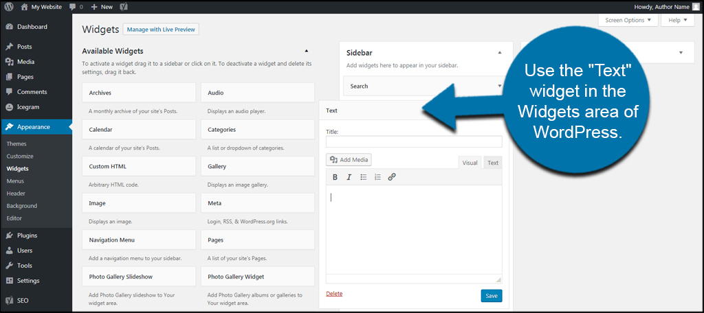Viewport: 704px width, 313px height.
Task: Open the Menus submenu link
Action: click(15, 181)
